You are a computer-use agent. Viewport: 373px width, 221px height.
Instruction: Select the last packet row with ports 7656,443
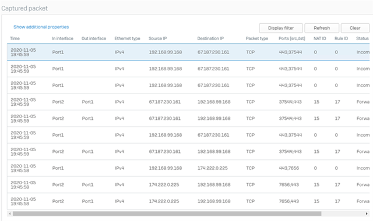point(188,201)
